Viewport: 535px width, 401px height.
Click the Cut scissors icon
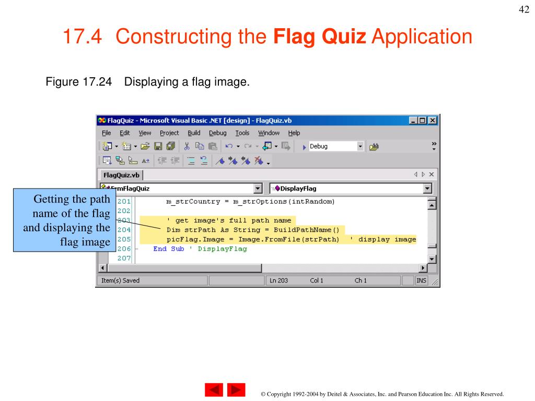tap(187, 146)
